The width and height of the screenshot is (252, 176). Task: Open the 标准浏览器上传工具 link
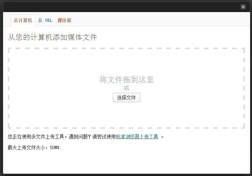137,137
